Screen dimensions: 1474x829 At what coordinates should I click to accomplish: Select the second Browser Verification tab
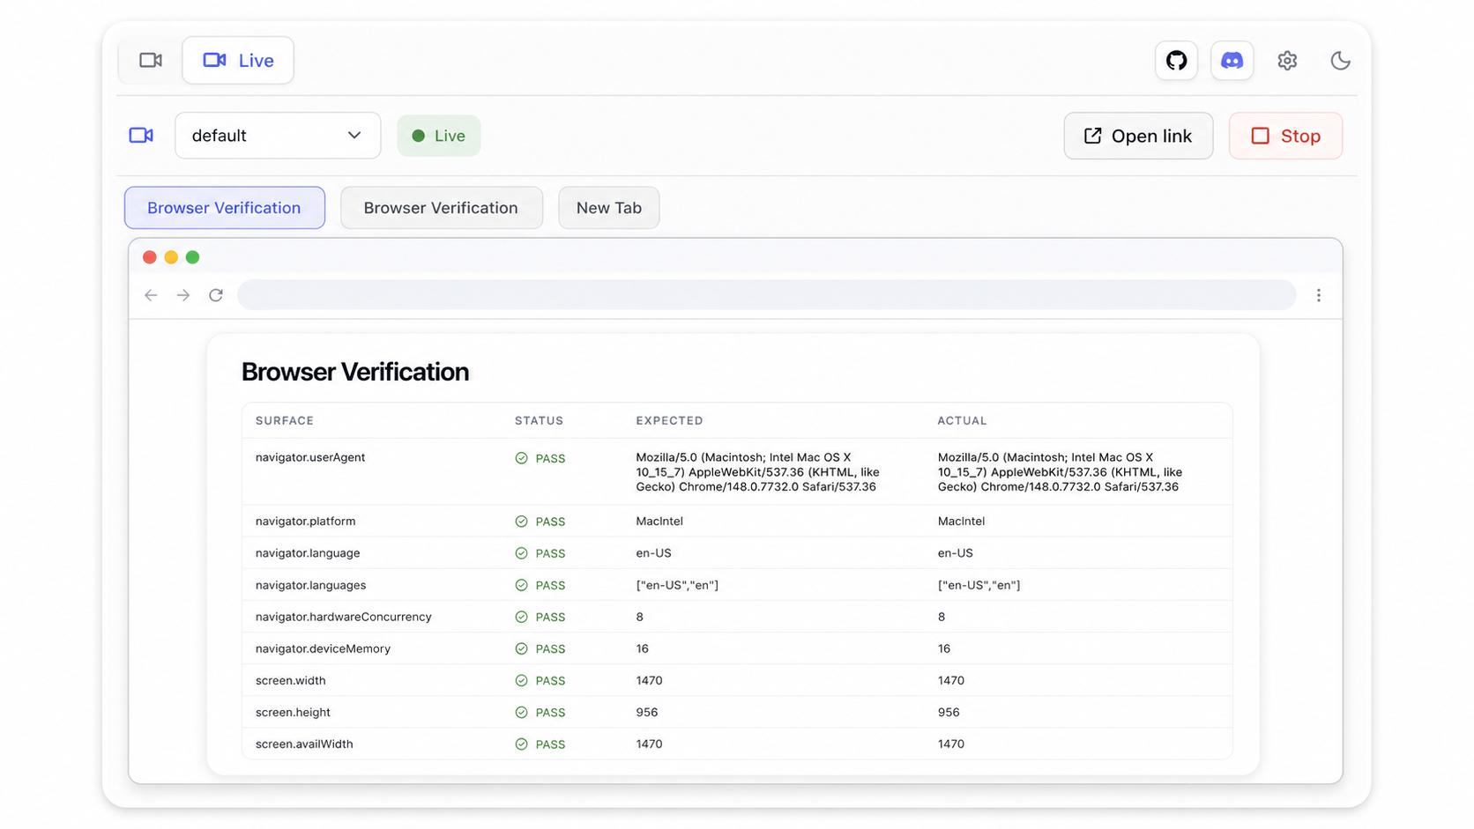[442, 208]
